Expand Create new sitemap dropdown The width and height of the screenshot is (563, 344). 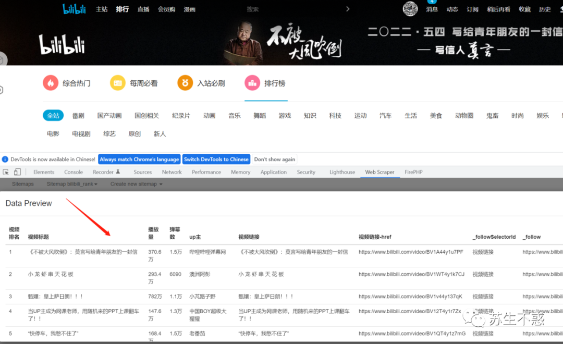tap(137, 184)
